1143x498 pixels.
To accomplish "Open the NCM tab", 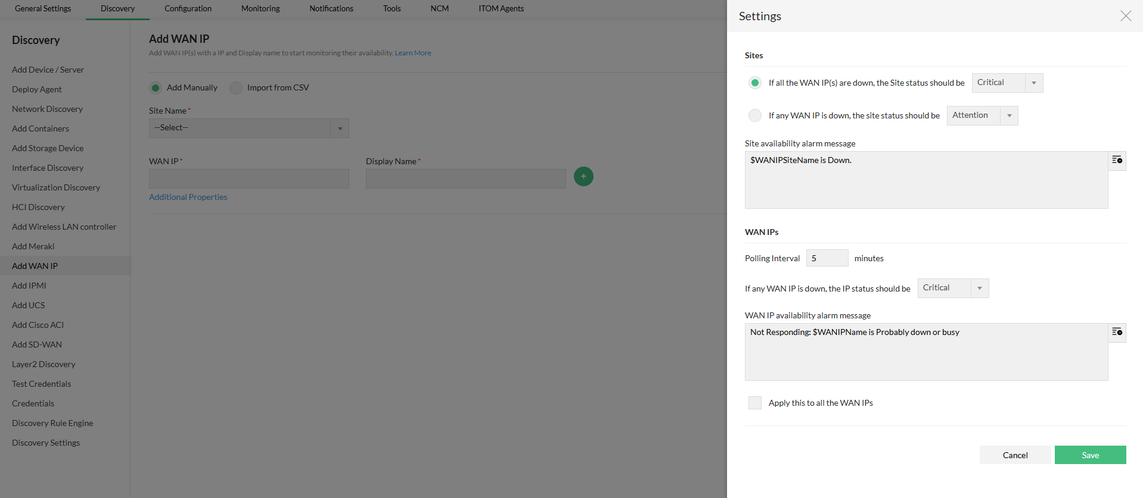I will coord(439,9).
